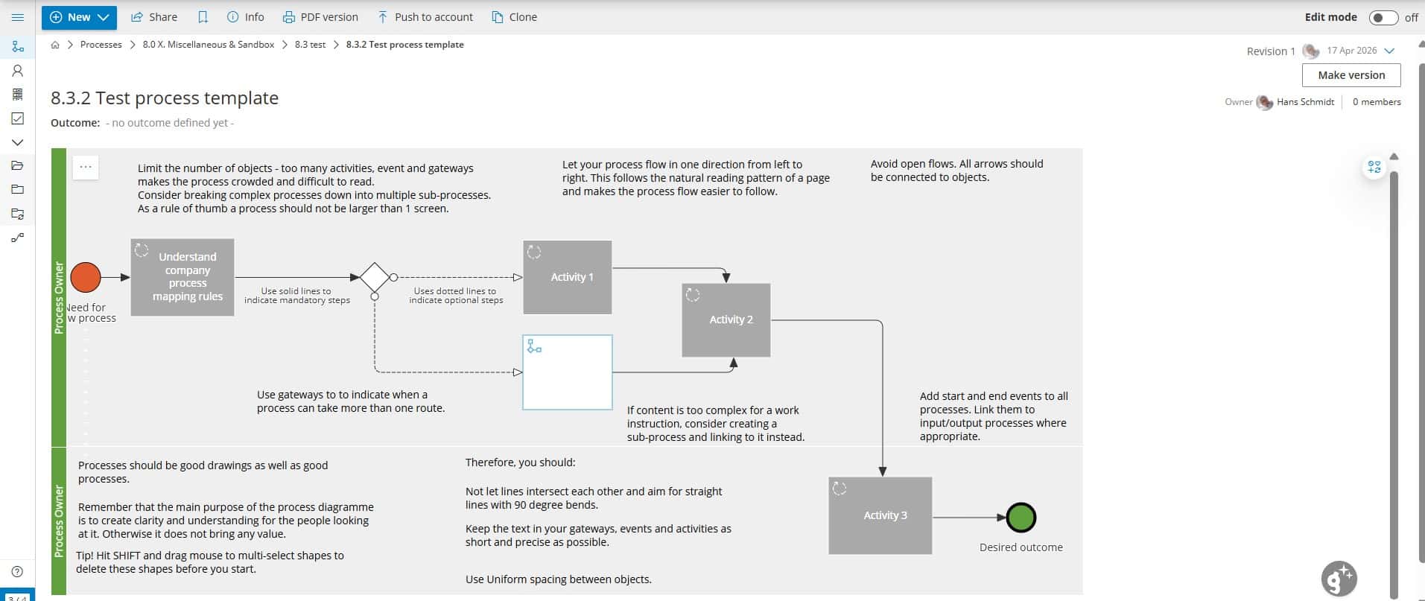Click the bookmark icon in the toolbar

203,17
